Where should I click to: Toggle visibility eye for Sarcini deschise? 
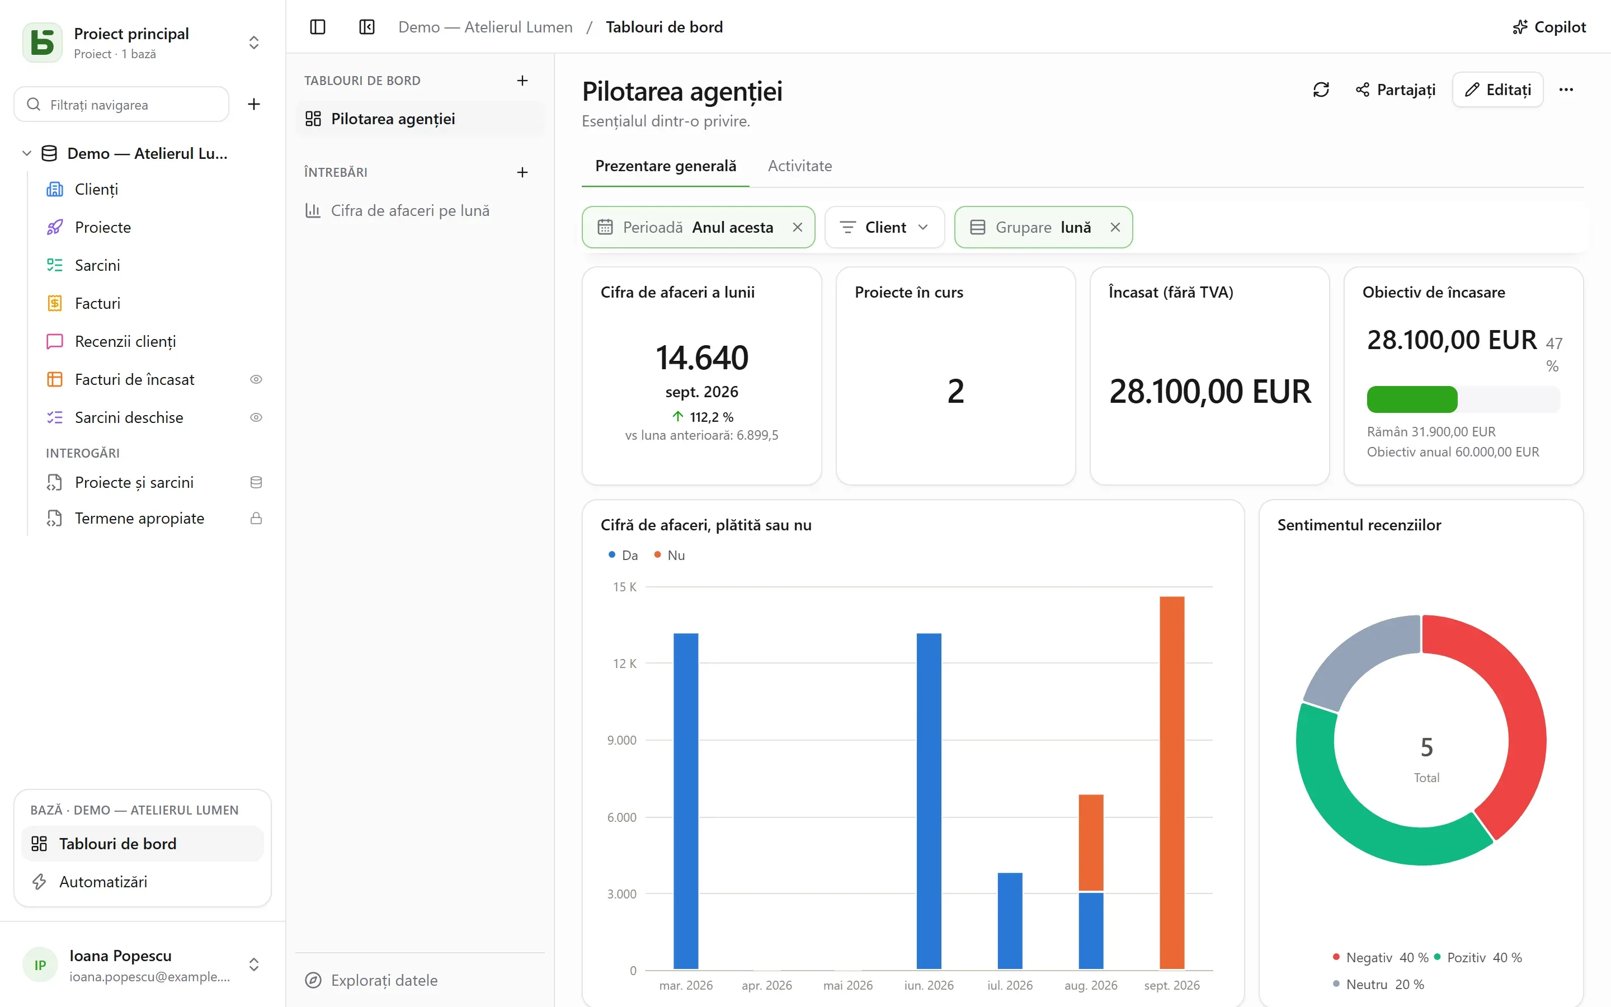pyautogui.click(x=256, y=417)
